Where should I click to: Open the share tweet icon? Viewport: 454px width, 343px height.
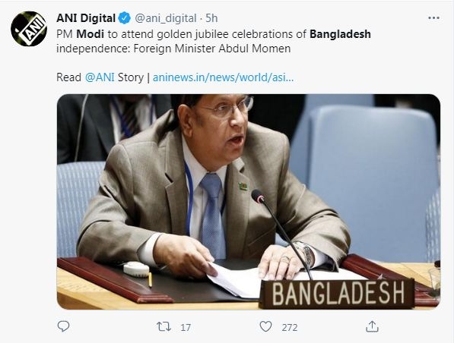372,326
